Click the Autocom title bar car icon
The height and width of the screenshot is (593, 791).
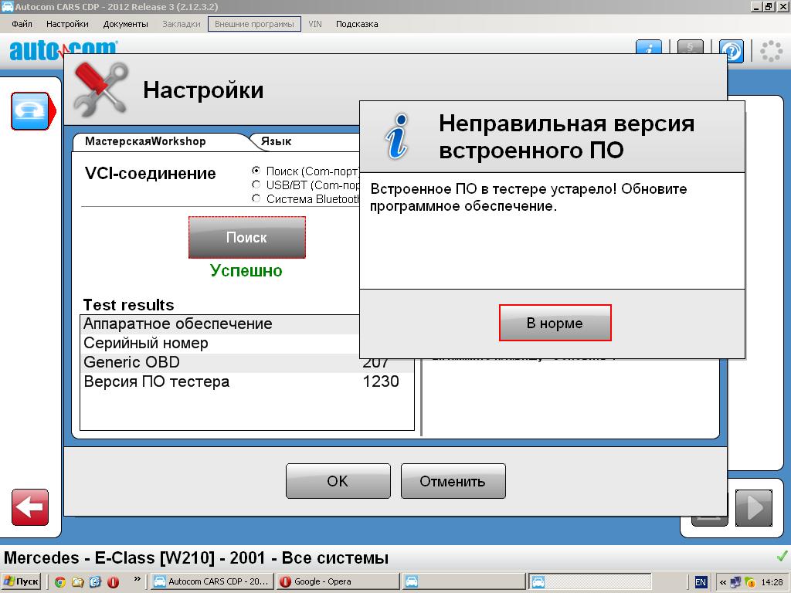pyautogui.click(x=7, y=6)
